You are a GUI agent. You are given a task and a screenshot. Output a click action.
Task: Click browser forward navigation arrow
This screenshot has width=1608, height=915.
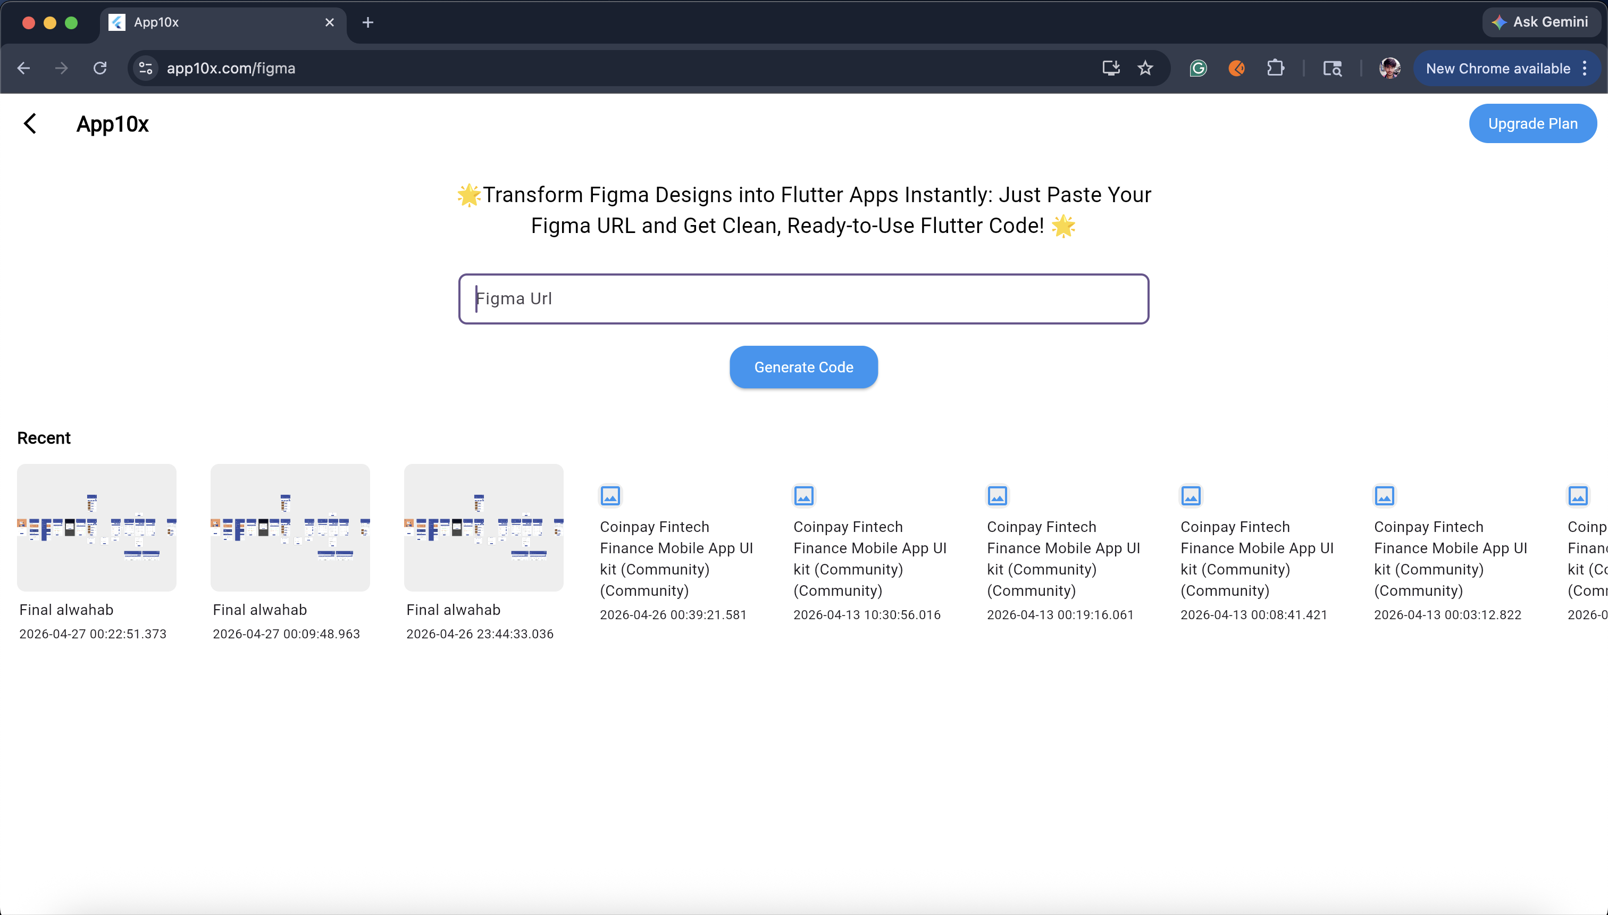point(62,68)
